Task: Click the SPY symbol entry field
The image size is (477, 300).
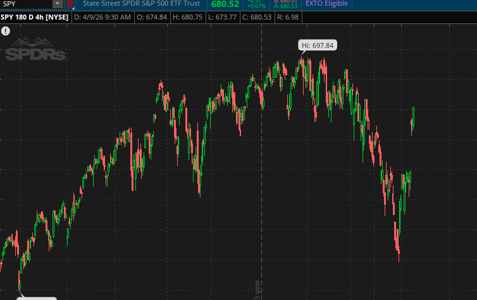Action: pyautogui.click(x=26, y=4)
